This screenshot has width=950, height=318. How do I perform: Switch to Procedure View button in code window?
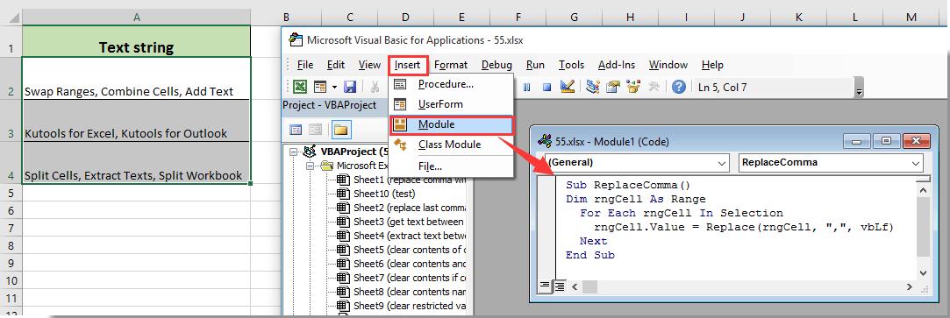pos(545,286)
